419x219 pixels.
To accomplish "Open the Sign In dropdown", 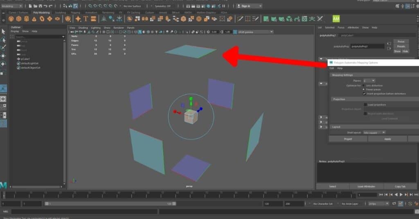I will [x=249, y=6].
